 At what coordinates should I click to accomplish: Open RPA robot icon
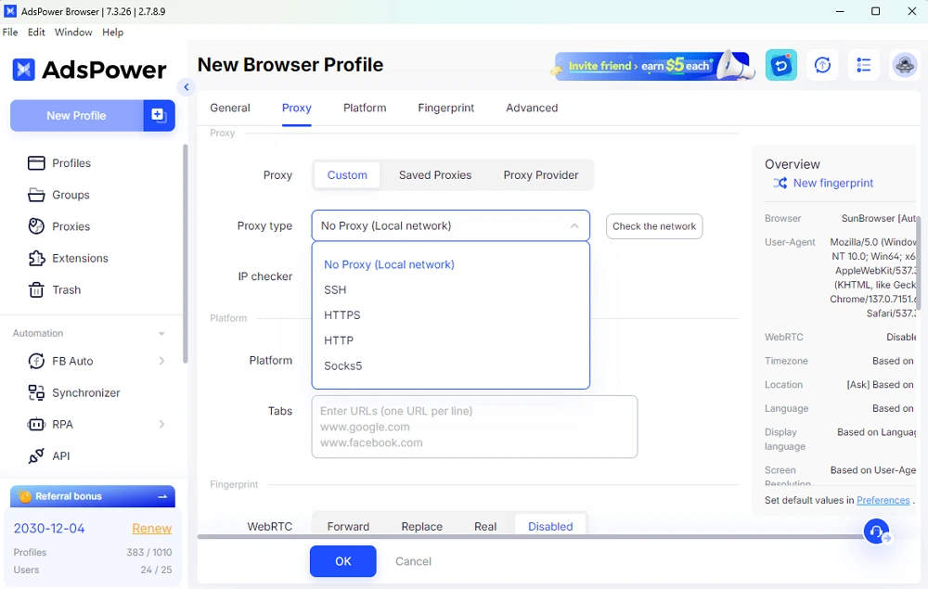36,425
